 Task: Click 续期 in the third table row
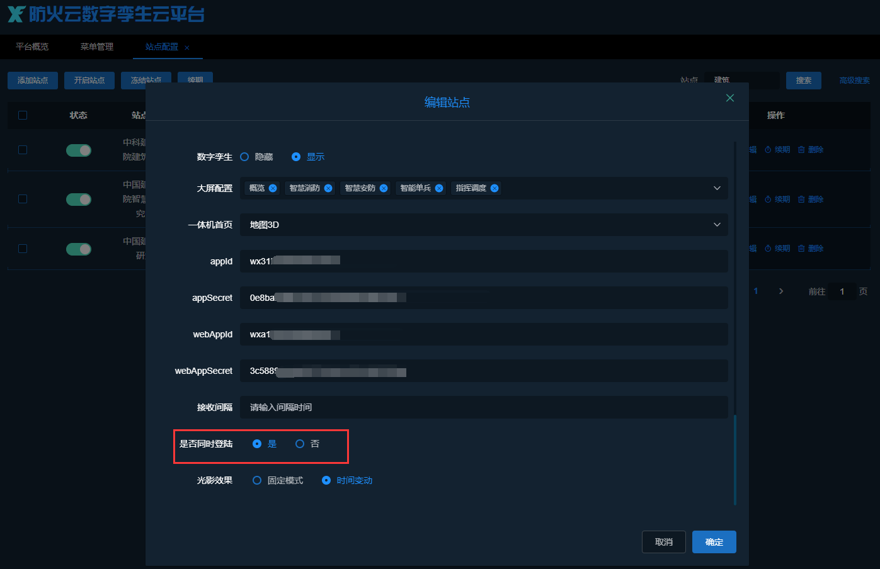pos(777,249)
